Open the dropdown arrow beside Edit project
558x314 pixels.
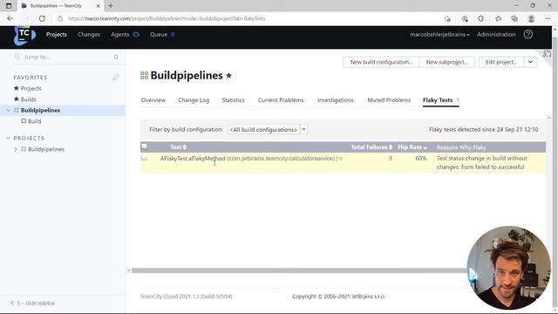530,62
